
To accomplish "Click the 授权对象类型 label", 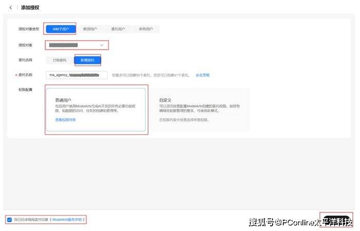I will [x=28, y=29].
